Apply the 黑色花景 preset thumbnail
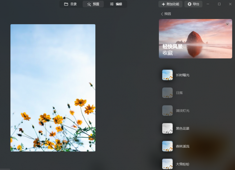The image size is (235, 170). click(167, 129)
